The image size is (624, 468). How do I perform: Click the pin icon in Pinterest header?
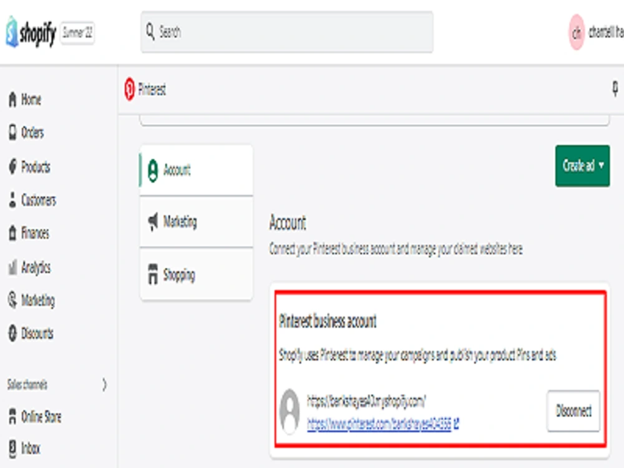(615, 89)
